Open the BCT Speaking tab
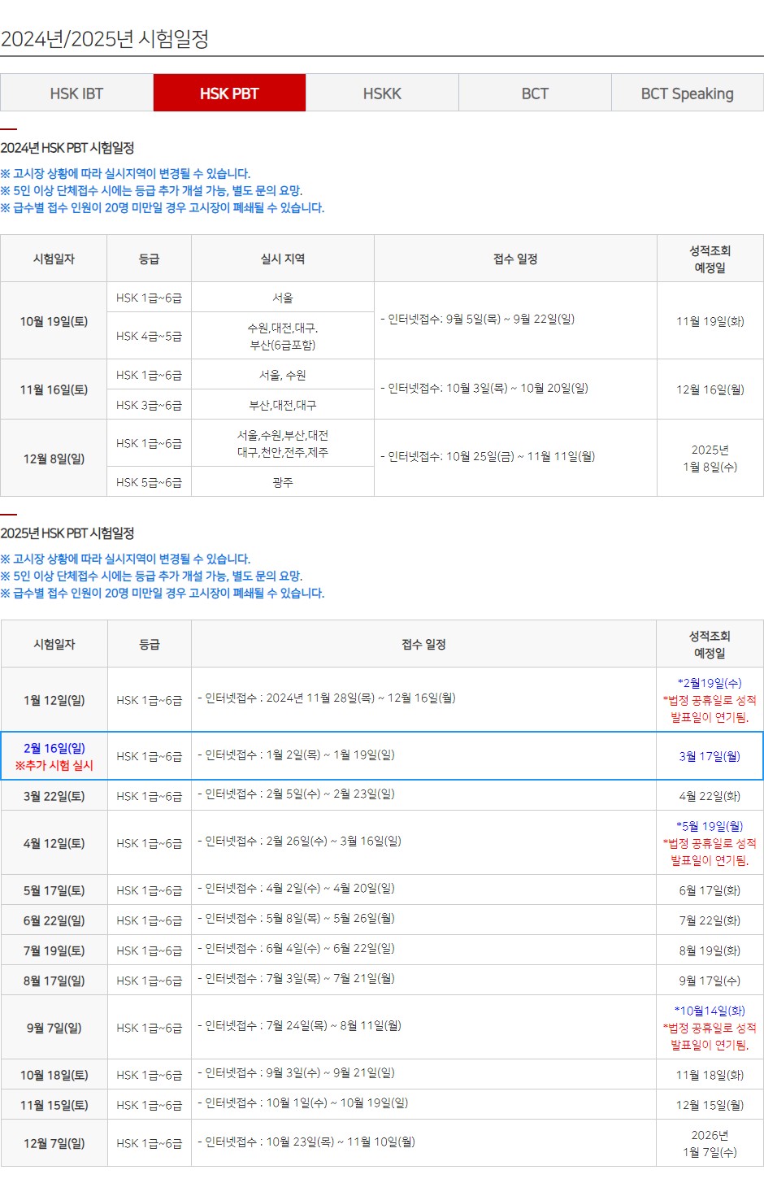The width and height of the screenshot is (764, 1183). (x=687, y=93)
